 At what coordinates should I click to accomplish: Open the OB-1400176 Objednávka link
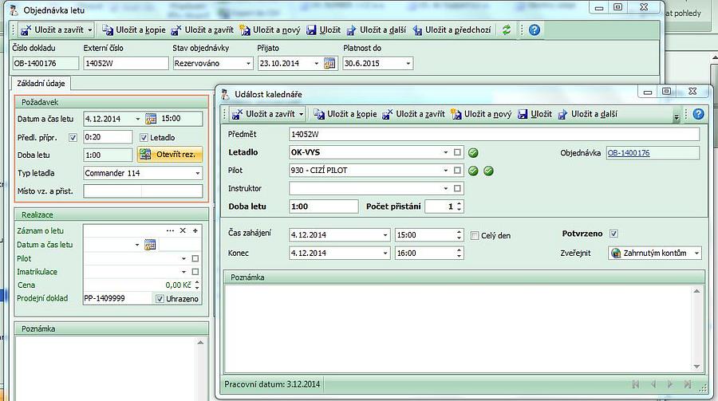click(x=629, y=152)
